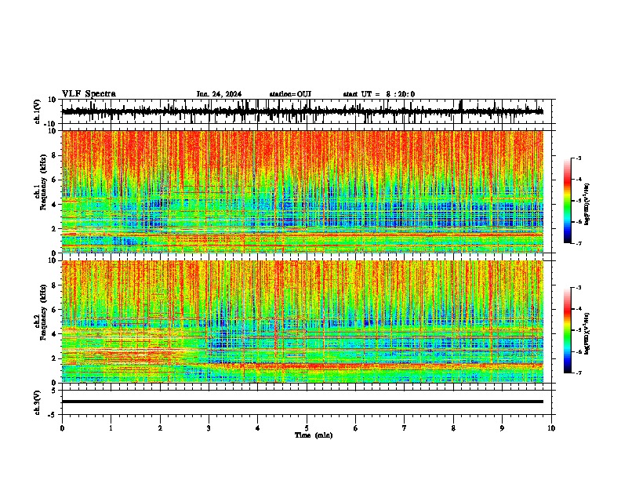The image size is (621, 480).
Task: Click the time axis tick label '4'
Action: (257, 428)
